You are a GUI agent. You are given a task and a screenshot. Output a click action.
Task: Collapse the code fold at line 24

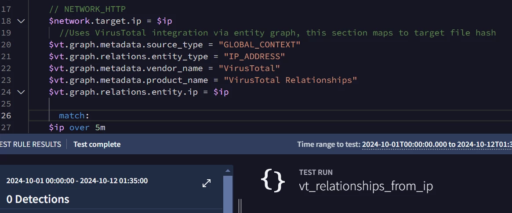tap(21, 92)
